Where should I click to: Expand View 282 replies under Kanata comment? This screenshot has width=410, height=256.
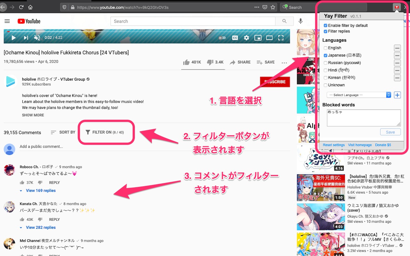pyautogui.click(x=38, y=228)
